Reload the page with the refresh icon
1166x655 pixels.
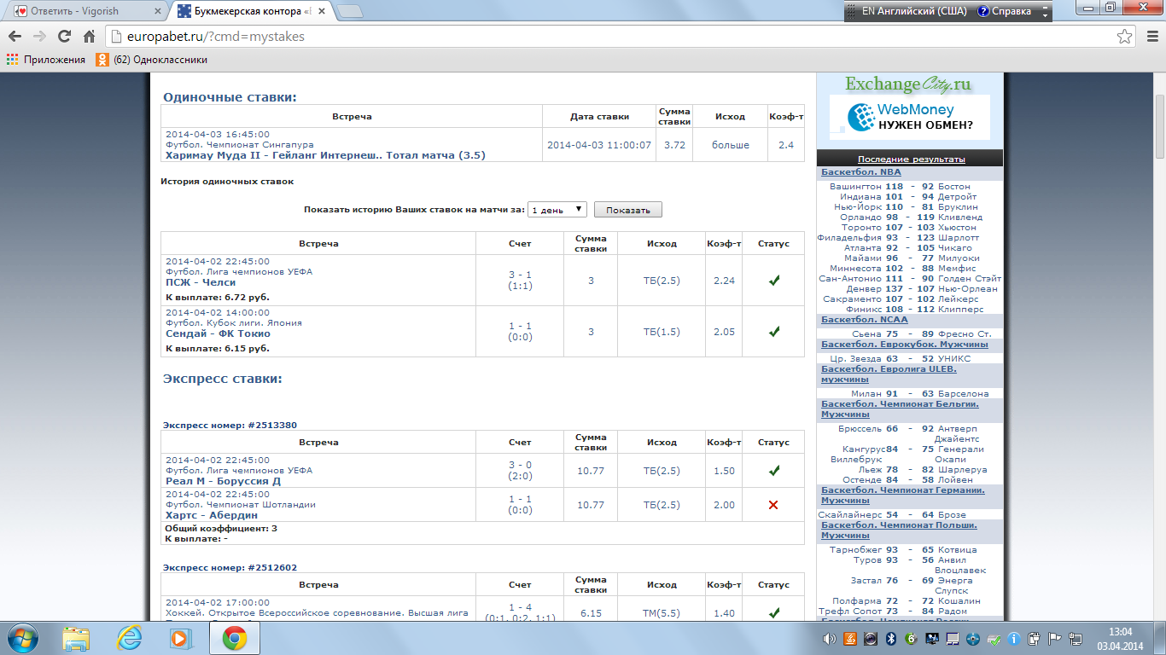(64, 37)
